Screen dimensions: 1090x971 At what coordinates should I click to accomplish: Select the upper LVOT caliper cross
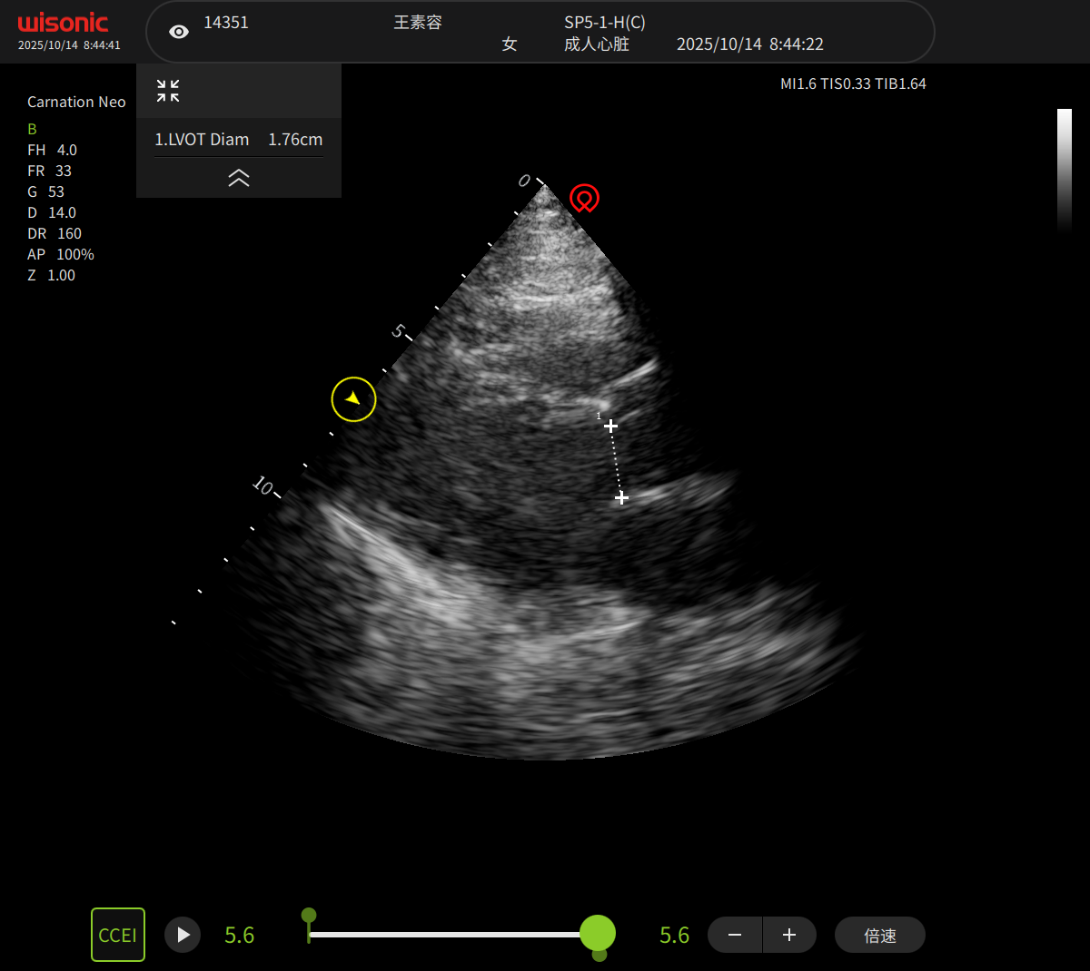pyautogui.click(x=610, y=426)
